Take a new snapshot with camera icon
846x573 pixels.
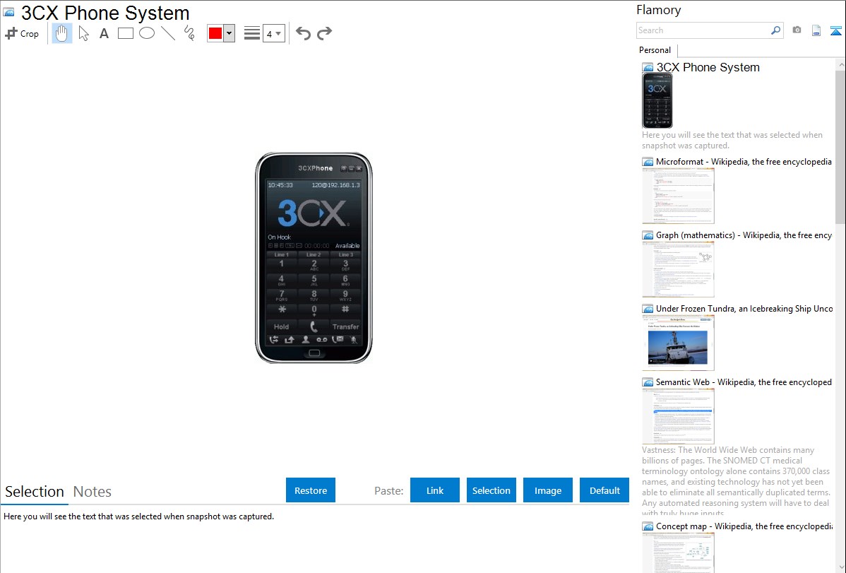pyautogui.click(x=797, y=30)
